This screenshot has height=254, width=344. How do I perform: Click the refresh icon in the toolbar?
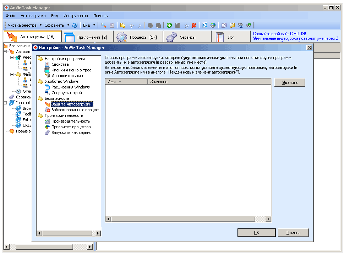(x=75, y=25)
